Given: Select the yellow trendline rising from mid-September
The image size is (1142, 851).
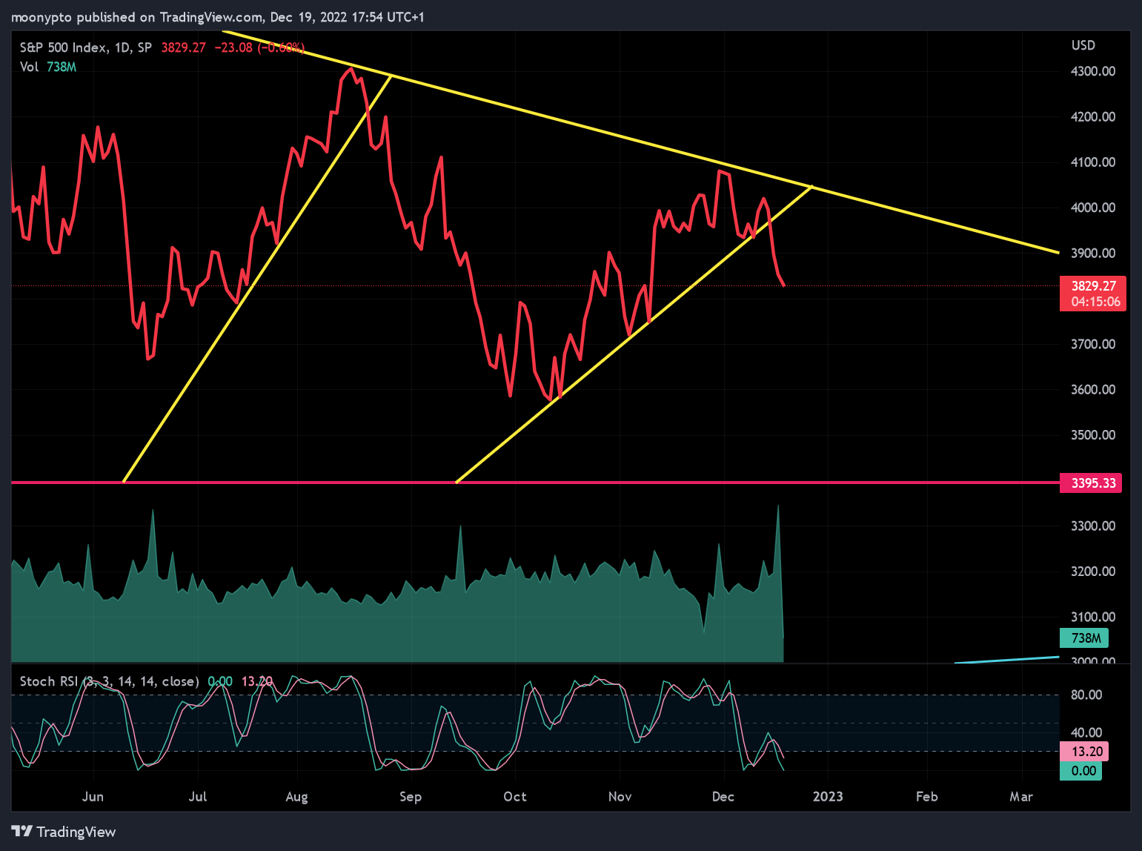Looking at the screenshot, I should (634, 335).
